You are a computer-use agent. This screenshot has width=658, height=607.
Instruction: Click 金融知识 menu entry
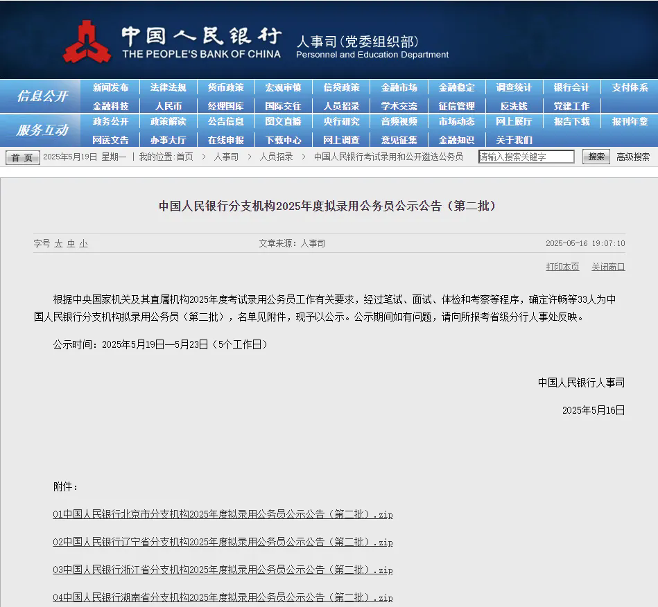pos(456,140)
